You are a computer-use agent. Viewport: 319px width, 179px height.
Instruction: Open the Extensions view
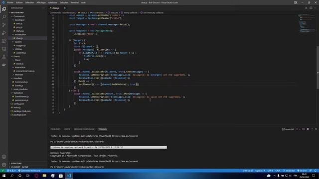pyautogui.click(x=4, y=41)
